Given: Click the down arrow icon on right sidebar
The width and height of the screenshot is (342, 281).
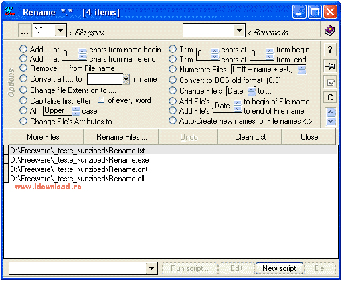Looking at the screenshot, I should tap(331, 122).
